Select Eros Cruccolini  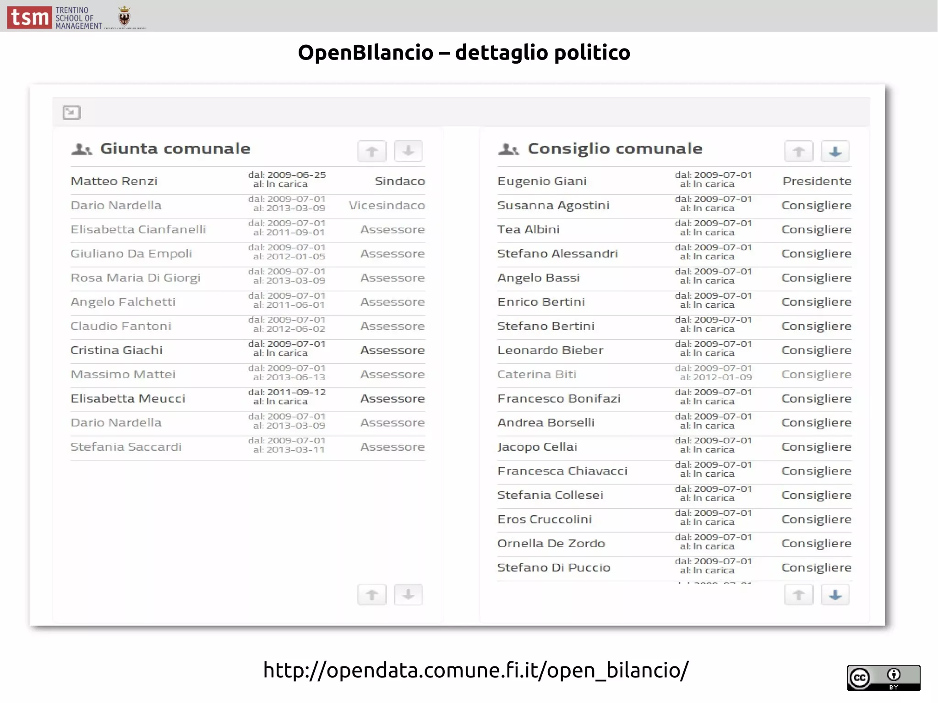(545, 519)
